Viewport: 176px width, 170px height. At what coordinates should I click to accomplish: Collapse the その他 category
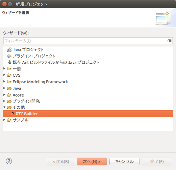4,107
